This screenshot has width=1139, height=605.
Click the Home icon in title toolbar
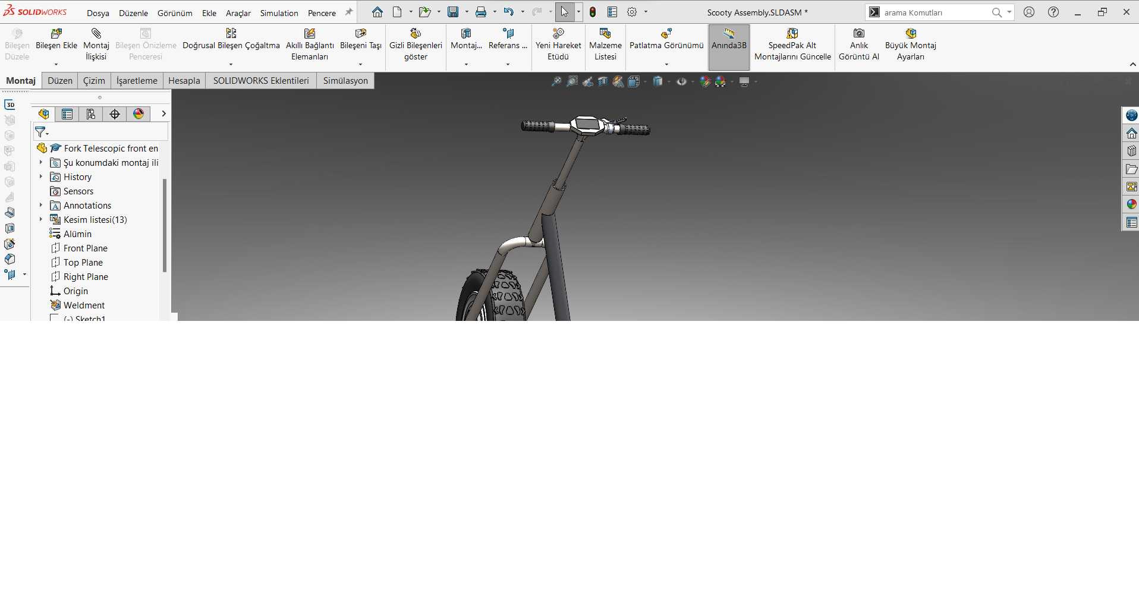click(377, 12)
